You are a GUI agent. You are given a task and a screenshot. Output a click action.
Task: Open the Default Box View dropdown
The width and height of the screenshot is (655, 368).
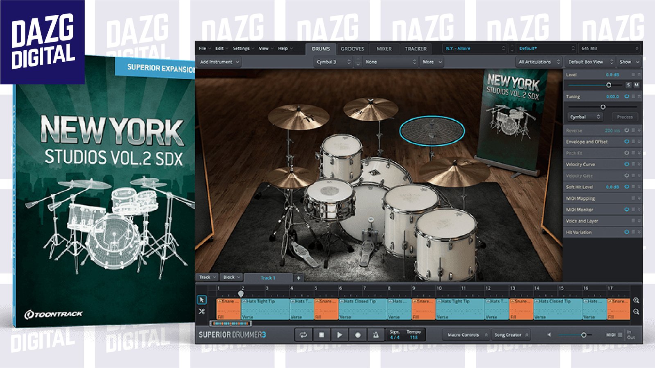[x=590, y=62]
